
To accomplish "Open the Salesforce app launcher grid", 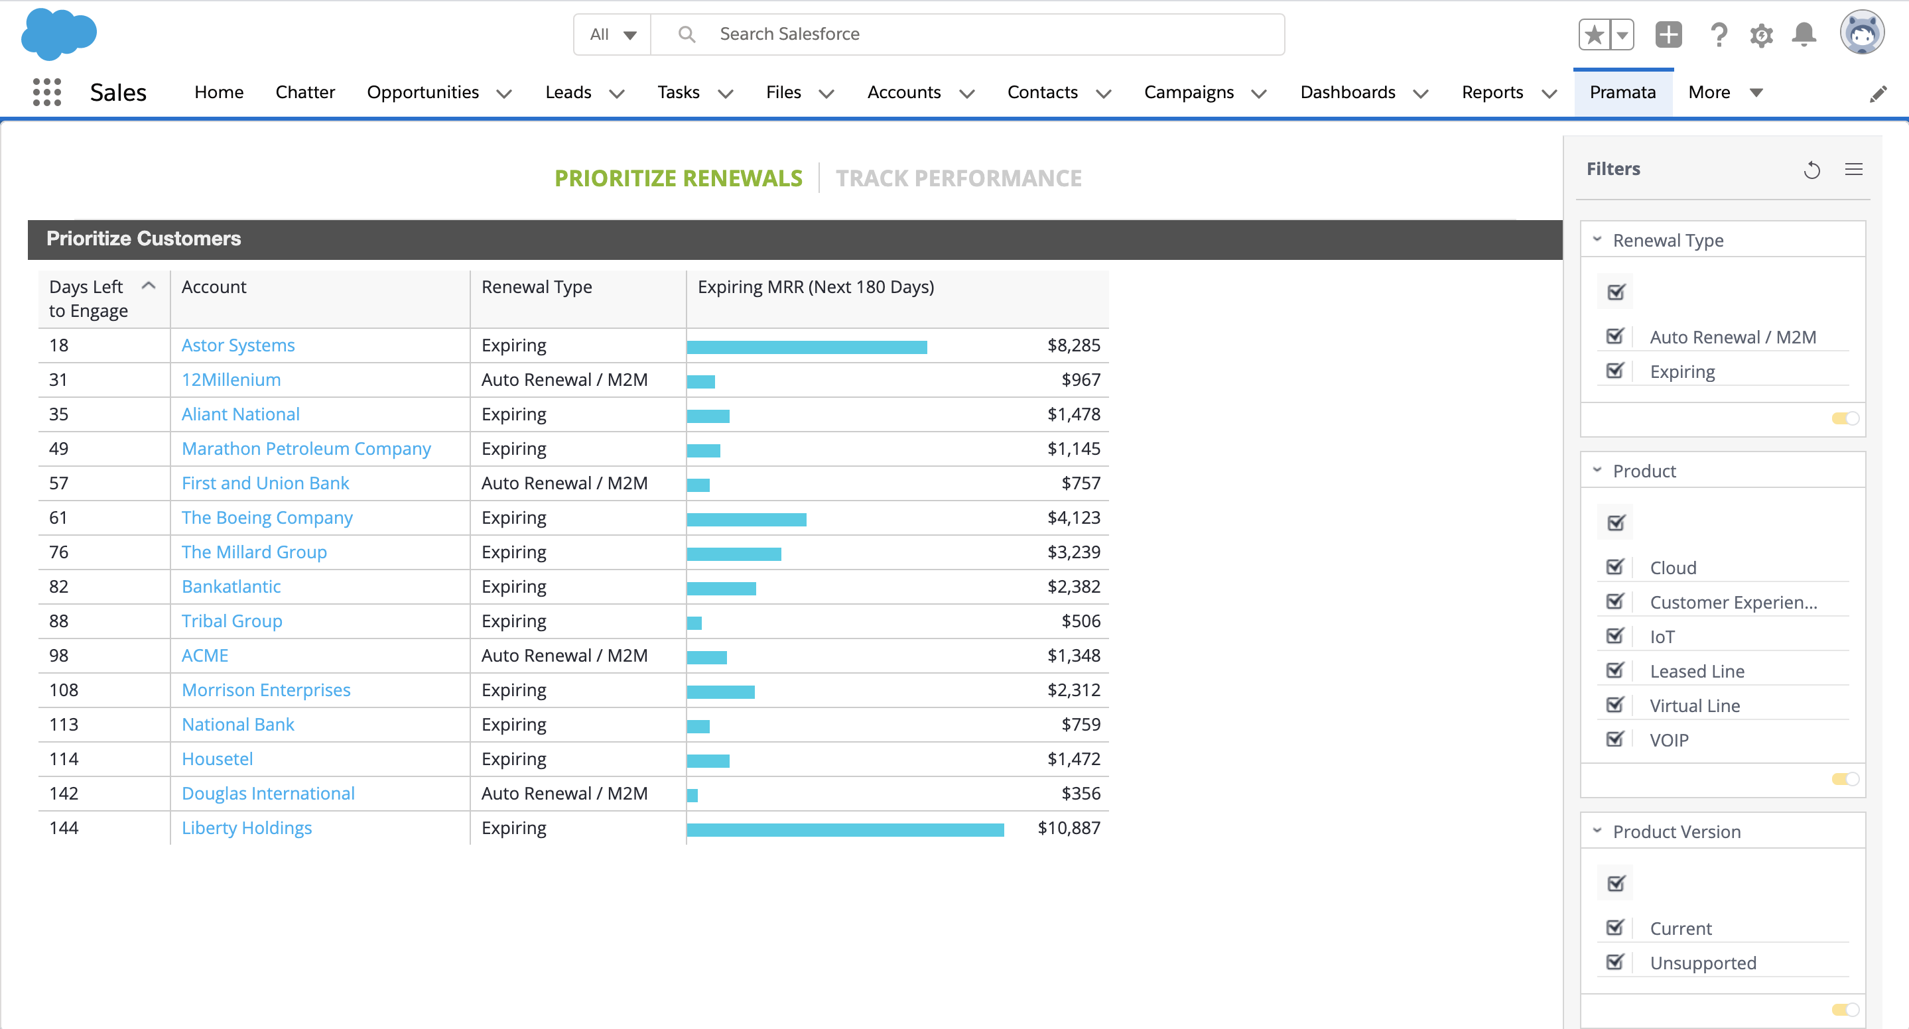I will tap(46, 92).
